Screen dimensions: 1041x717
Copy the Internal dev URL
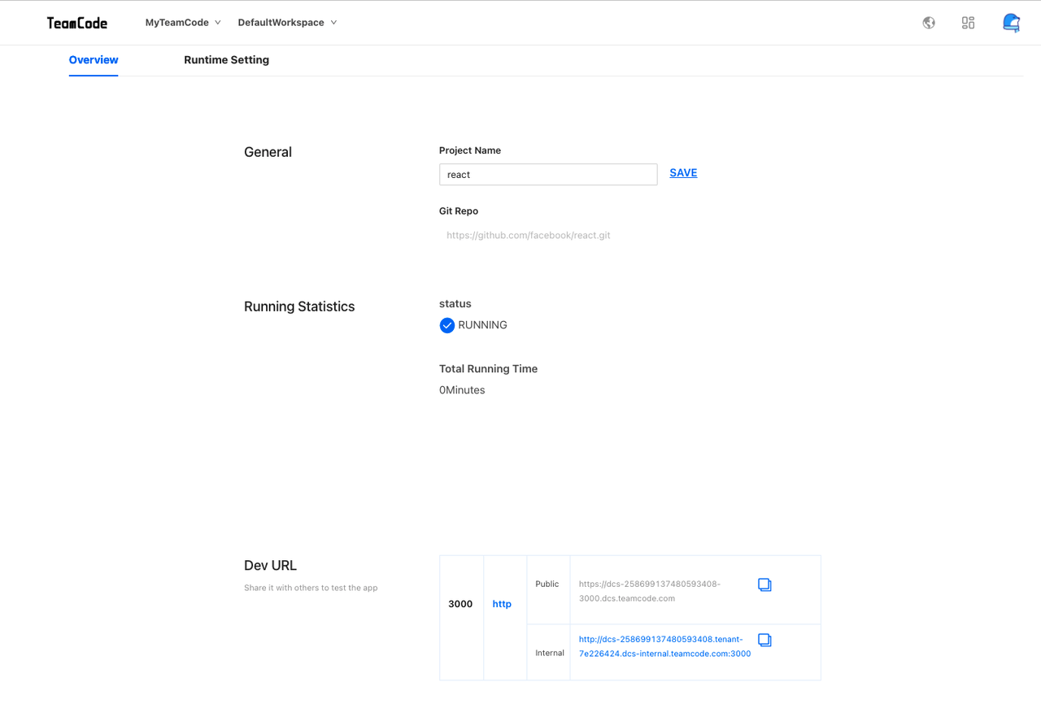click(764, 640)
